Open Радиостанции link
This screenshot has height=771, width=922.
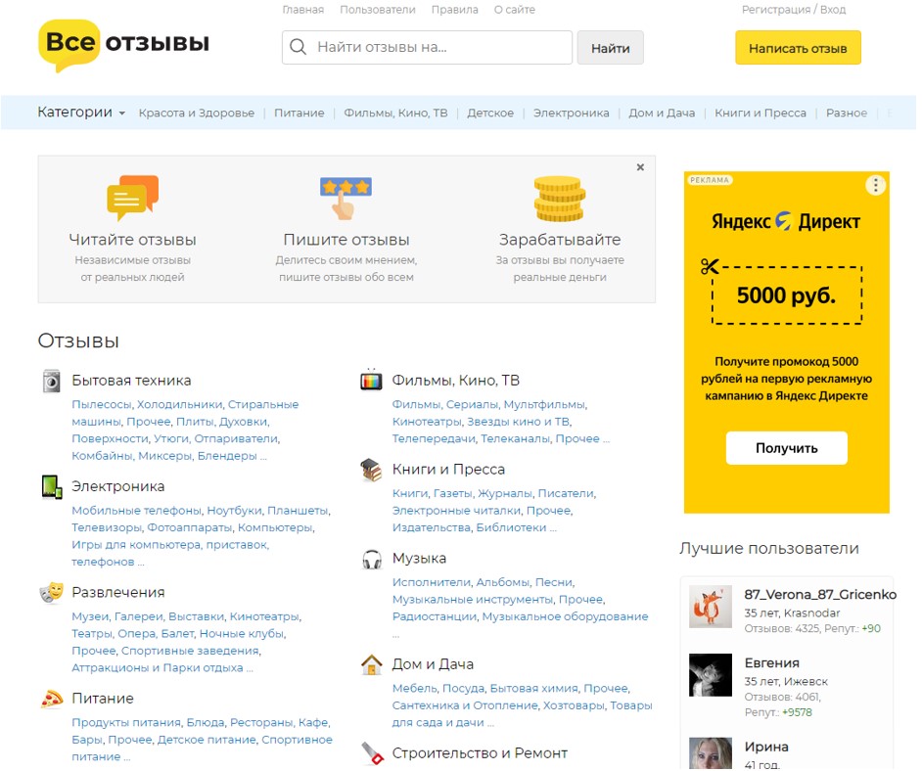coord(434,615)
